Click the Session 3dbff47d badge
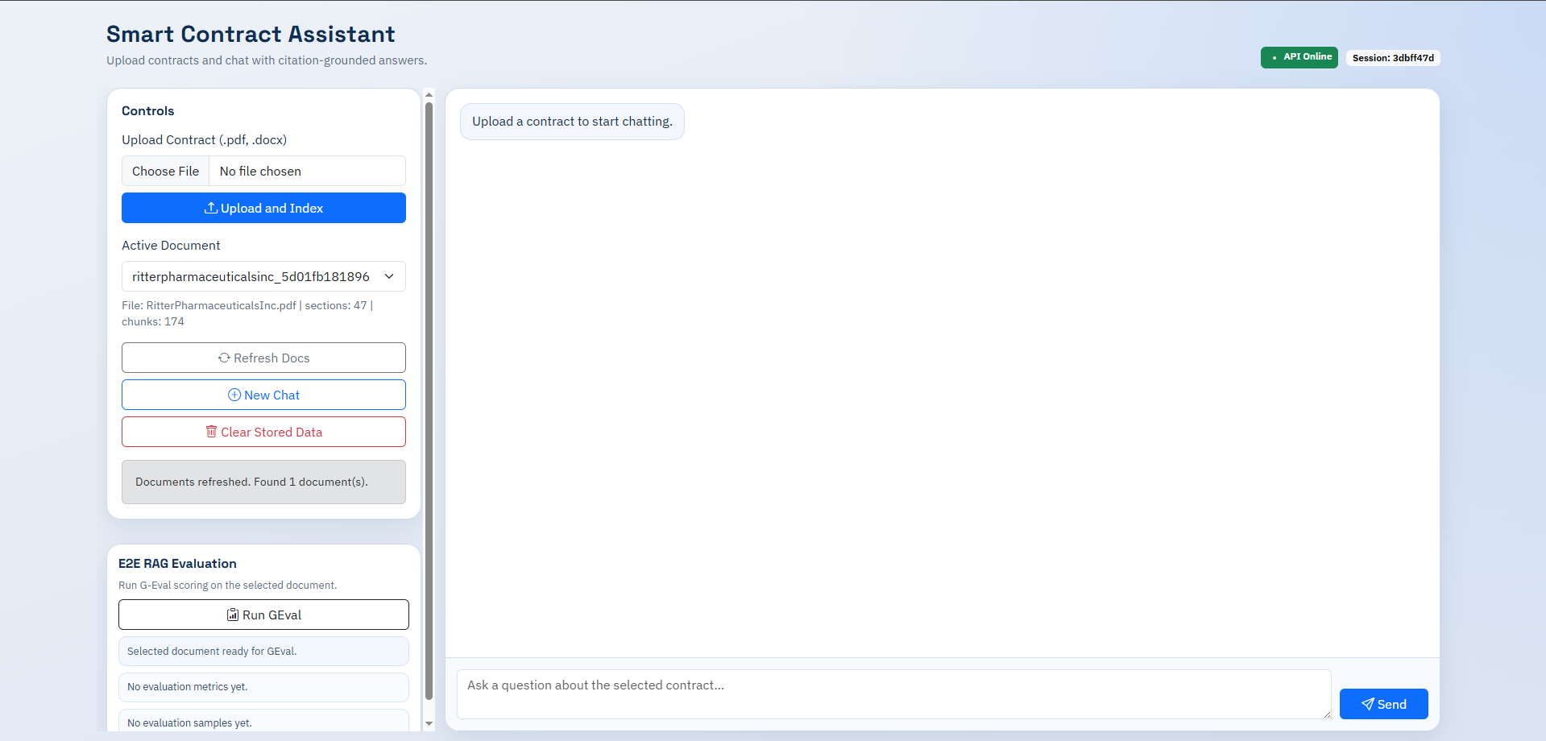 tap(1392, 58)
